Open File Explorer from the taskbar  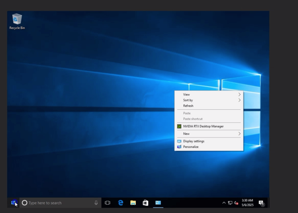pyautogui.click(x=133, y=203)
